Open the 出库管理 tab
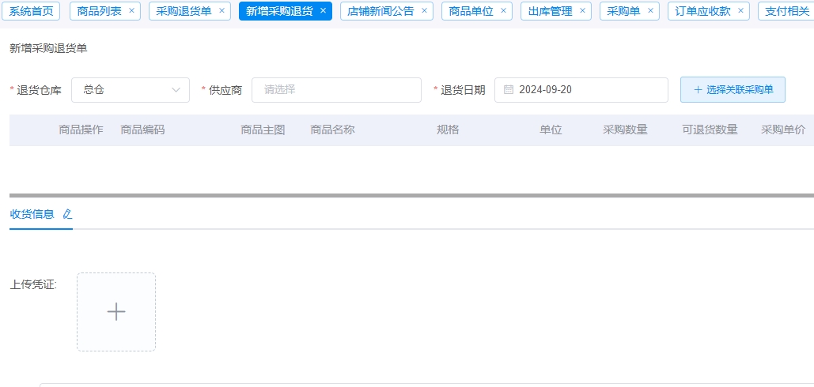The image size is (814, 387). pos(549,11)
